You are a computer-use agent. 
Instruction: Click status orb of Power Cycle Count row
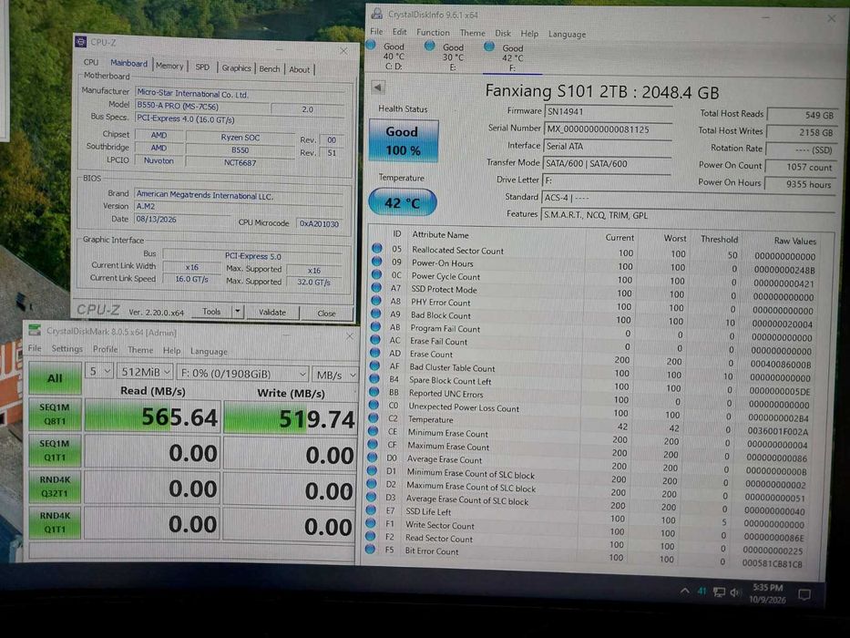(376, 274)
